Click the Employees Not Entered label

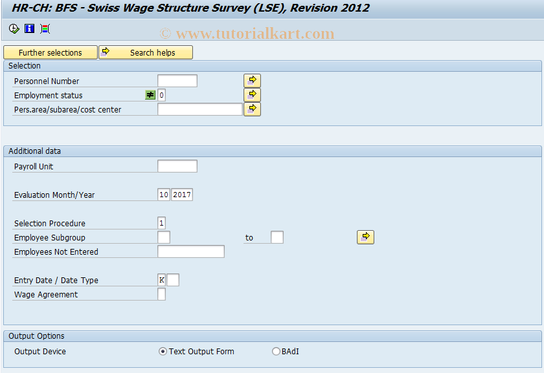pyautogui.click(x=56, y=251)
